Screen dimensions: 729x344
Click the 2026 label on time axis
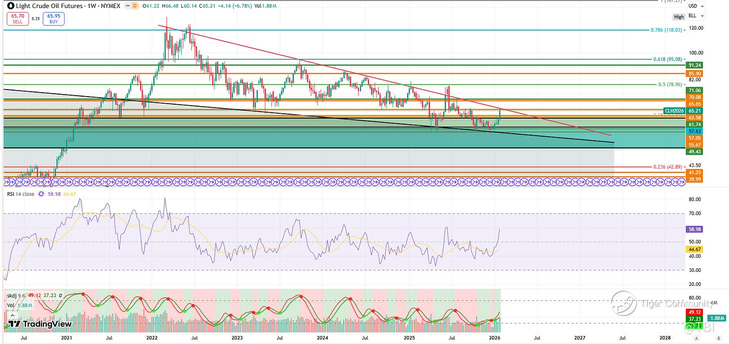pos(494,338)
